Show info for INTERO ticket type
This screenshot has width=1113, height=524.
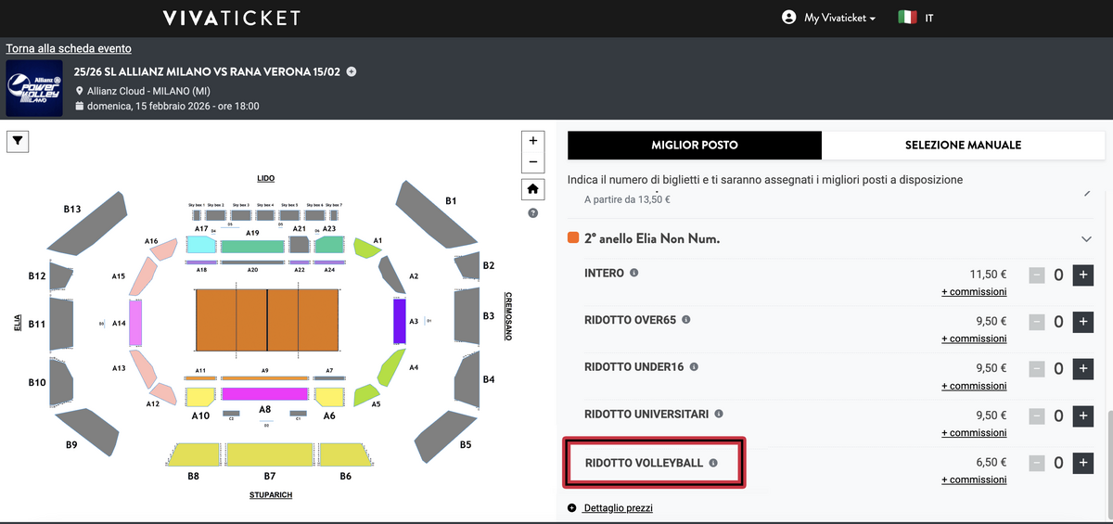pos(634,274)
